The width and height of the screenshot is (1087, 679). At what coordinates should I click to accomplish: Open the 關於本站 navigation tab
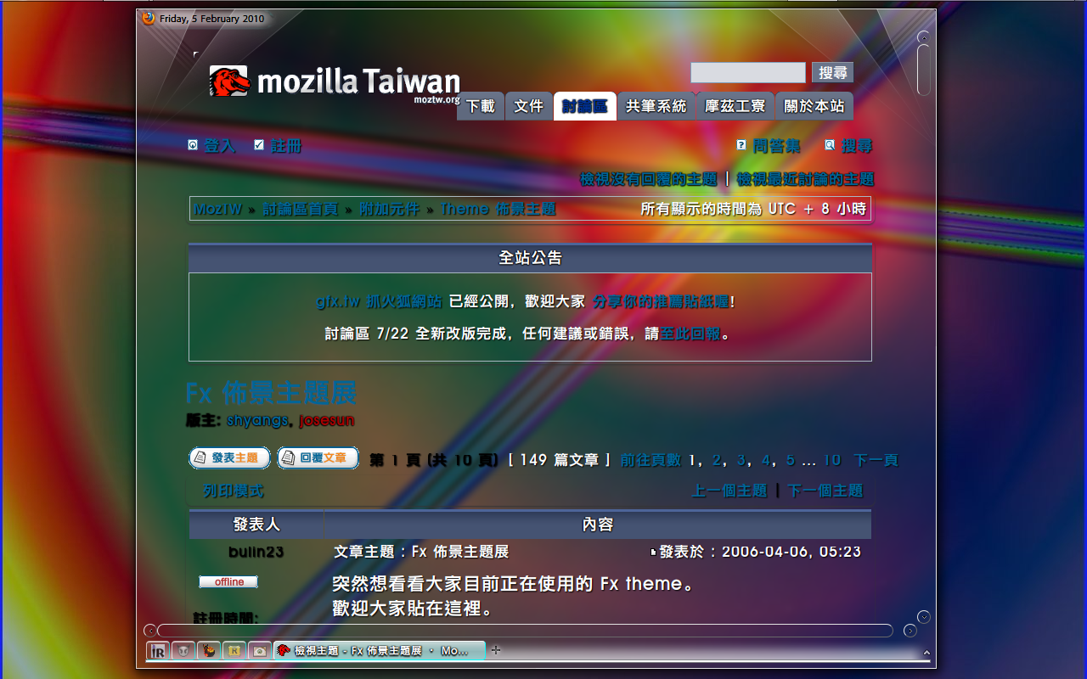coord(814,106)
